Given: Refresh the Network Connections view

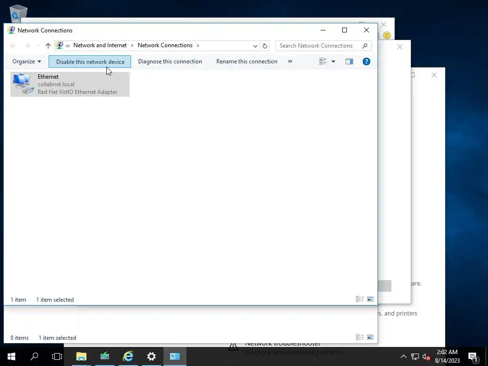Looking at the screenshot, I should pyautogui.click(x=265, y=46).
